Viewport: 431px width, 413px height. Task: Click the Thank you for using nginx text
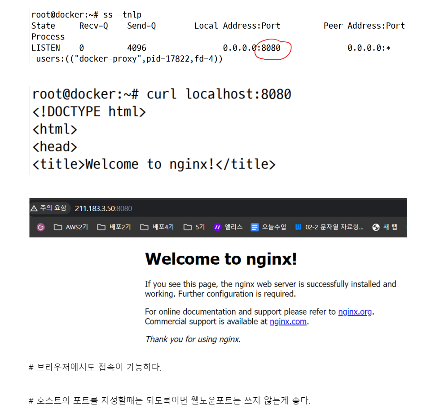[x=193, y=339]
